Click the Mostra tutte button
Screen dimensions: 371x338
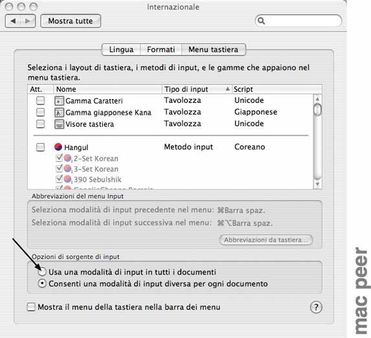[71, 21]
